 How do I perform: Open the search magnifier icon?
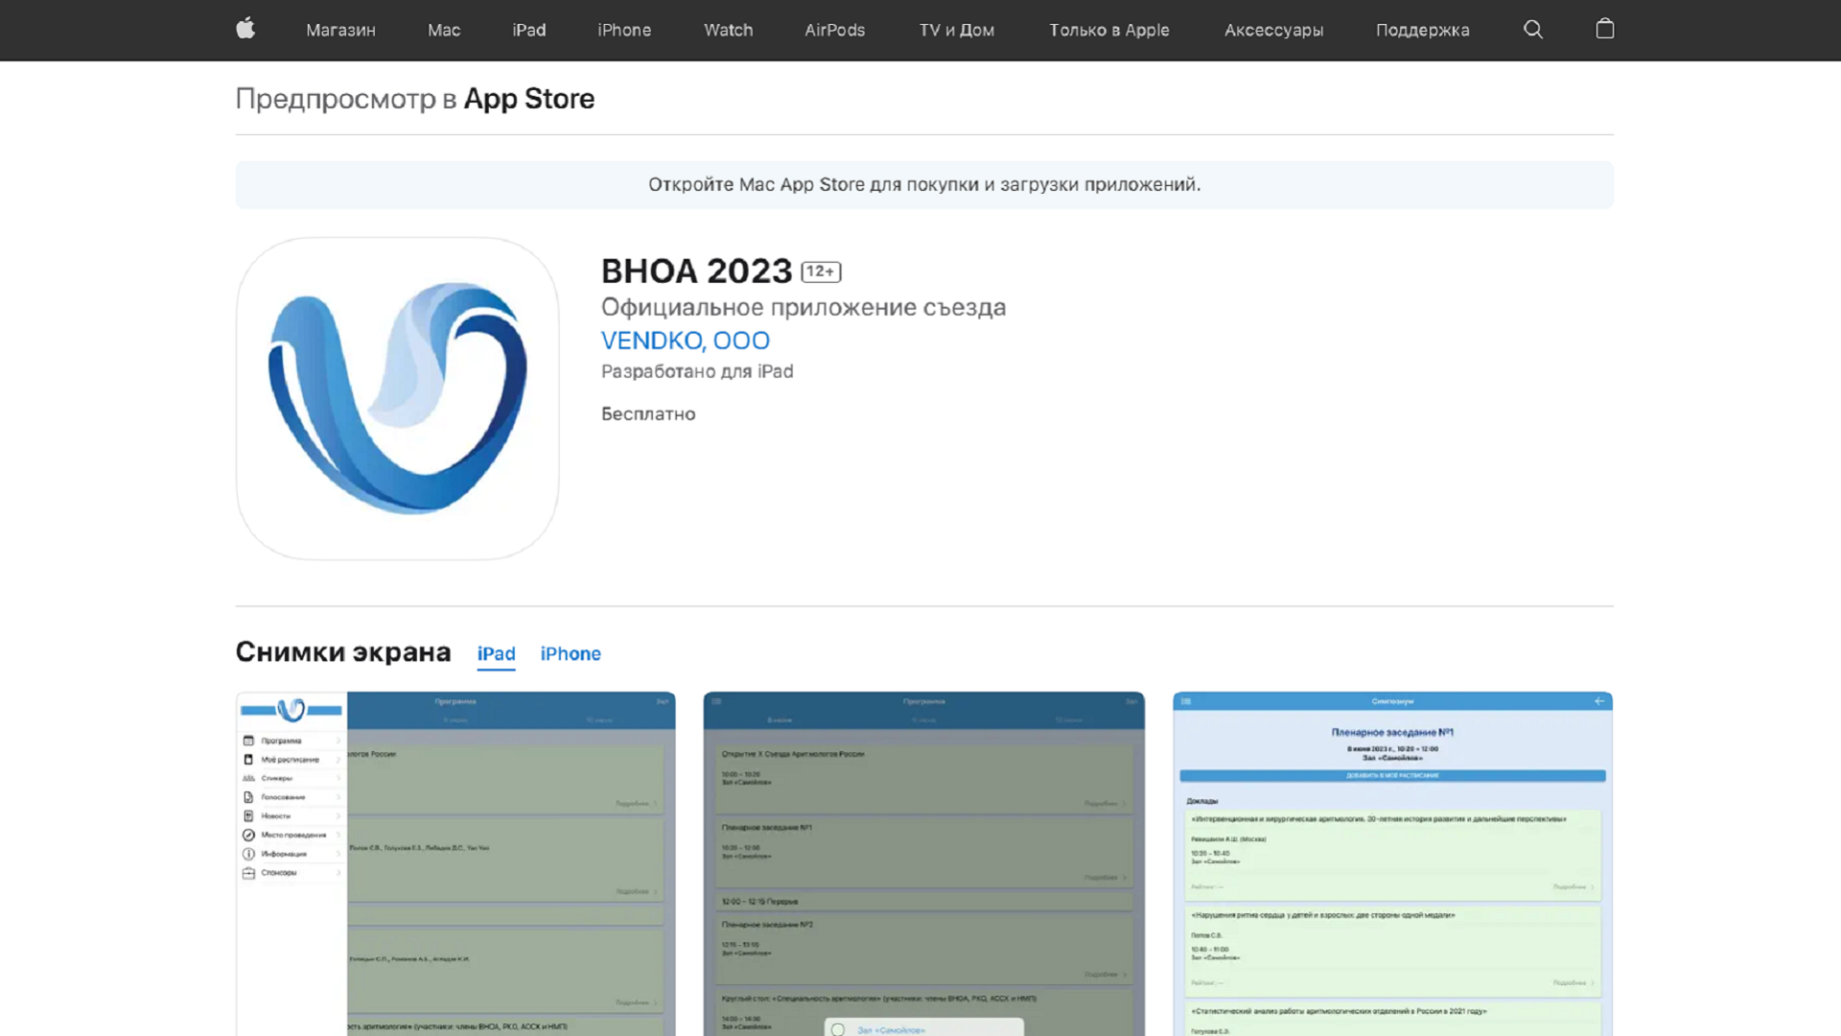click(1533, 30)
